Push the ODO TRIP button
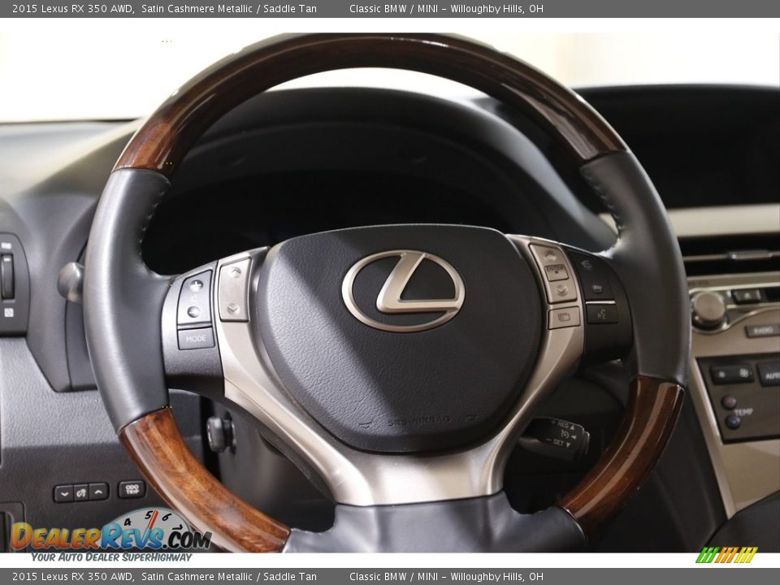 click(x=132, y=489)
